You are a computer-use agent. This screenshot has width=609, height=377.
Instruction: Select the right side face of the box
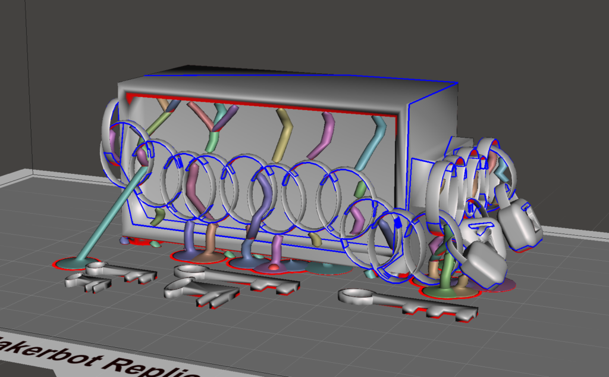point(433,125)
